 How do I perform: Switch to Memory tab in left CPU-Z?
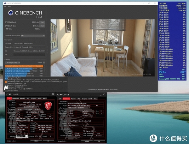coord(22,99)
